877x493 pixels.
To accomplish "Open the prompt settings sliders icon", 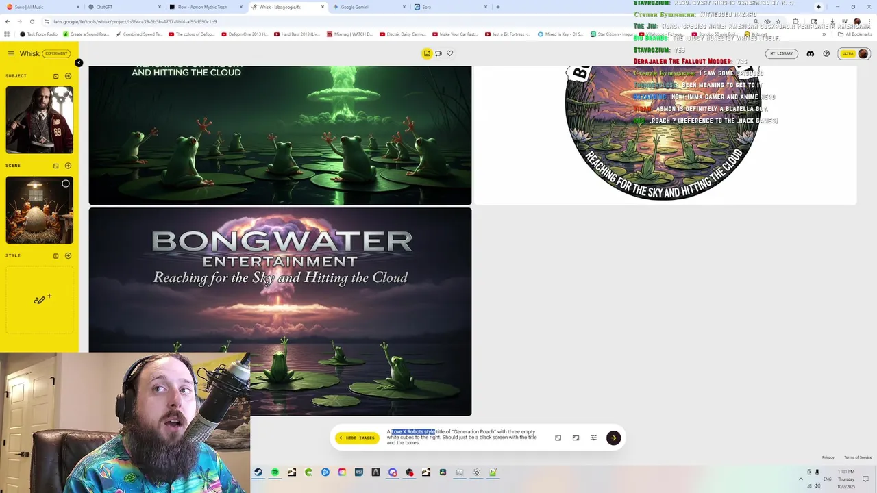I will 593,438.
